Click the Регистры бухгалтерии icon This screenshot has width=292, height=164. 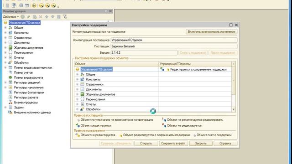[x=10, y=92]
